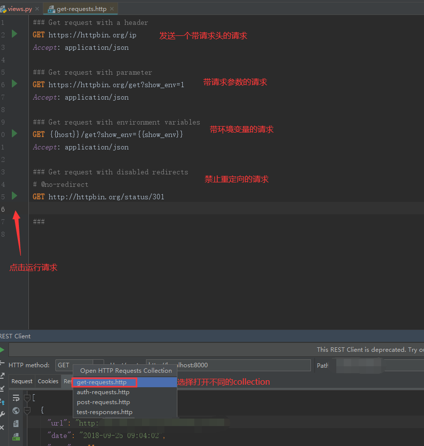Click the '### Get request with environment variables' comment
424x446 pixels.
coord(117,122)
